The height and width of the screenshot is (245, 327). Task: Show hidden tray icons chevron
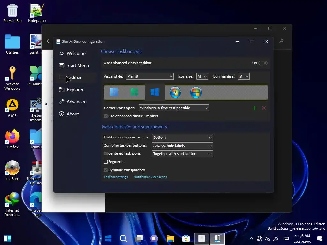tap(252, 239)
